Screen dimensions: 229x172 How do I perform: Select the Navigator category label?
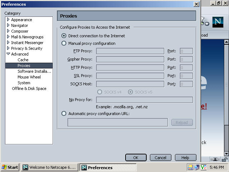[19, 25]
